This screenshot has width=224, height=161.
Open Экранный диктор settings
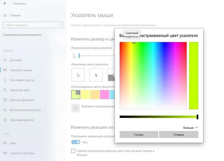21,119
